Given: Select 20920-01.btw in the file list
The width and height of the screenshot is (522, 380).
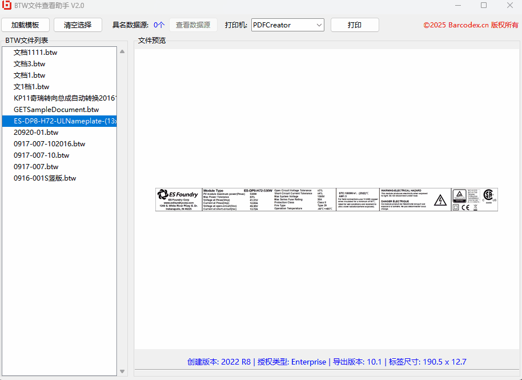Looking at the screenshot, I should click(59, 132).
